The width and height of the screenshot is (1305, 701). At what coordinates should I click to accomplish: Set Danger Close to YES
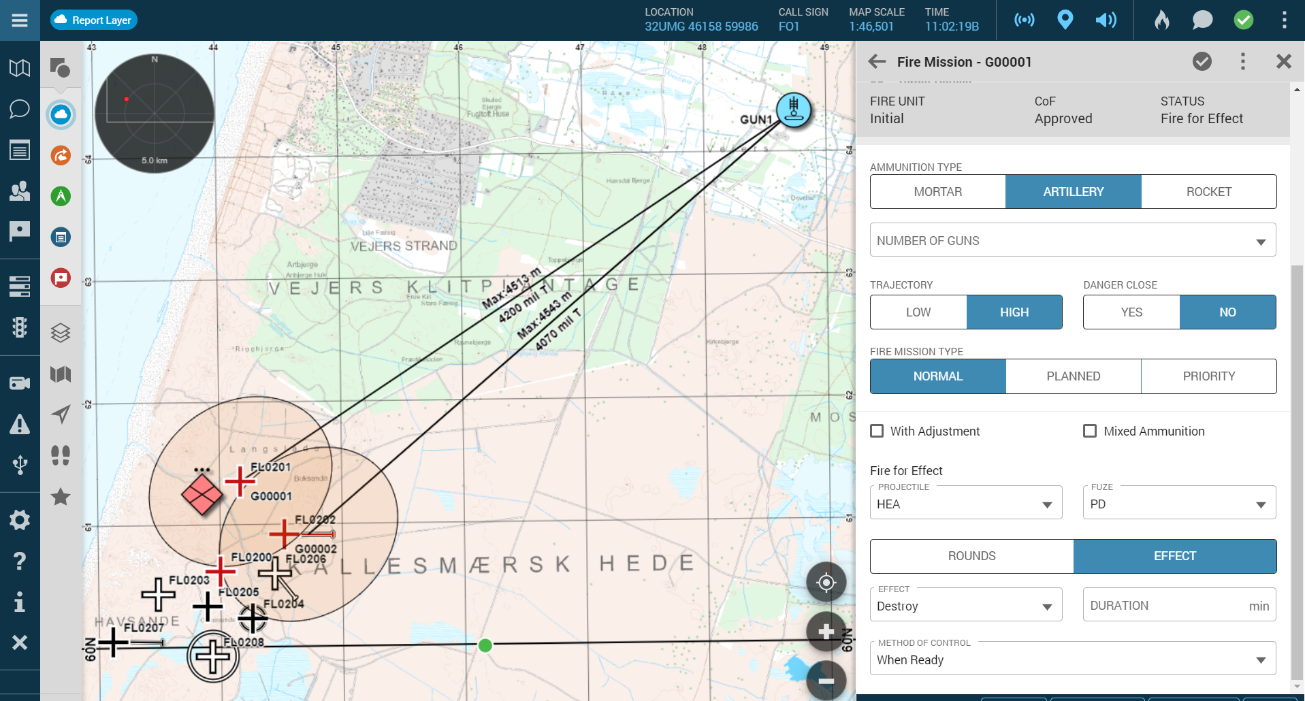point(1131,312)
